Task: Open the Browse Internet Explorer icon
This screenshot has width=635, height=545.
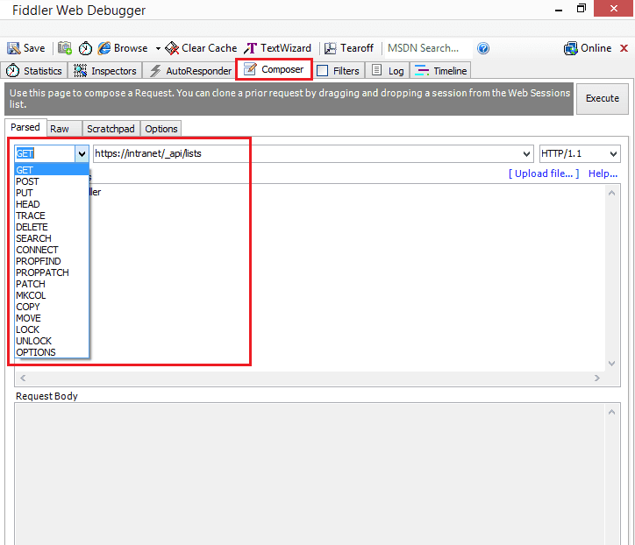Action: (104, 48)
